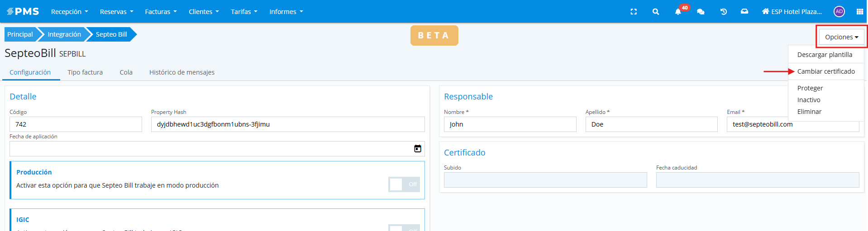Open notifications bell with 40 badge
The height and width of the screenshot is (231, 868).
tap(678, 12)
